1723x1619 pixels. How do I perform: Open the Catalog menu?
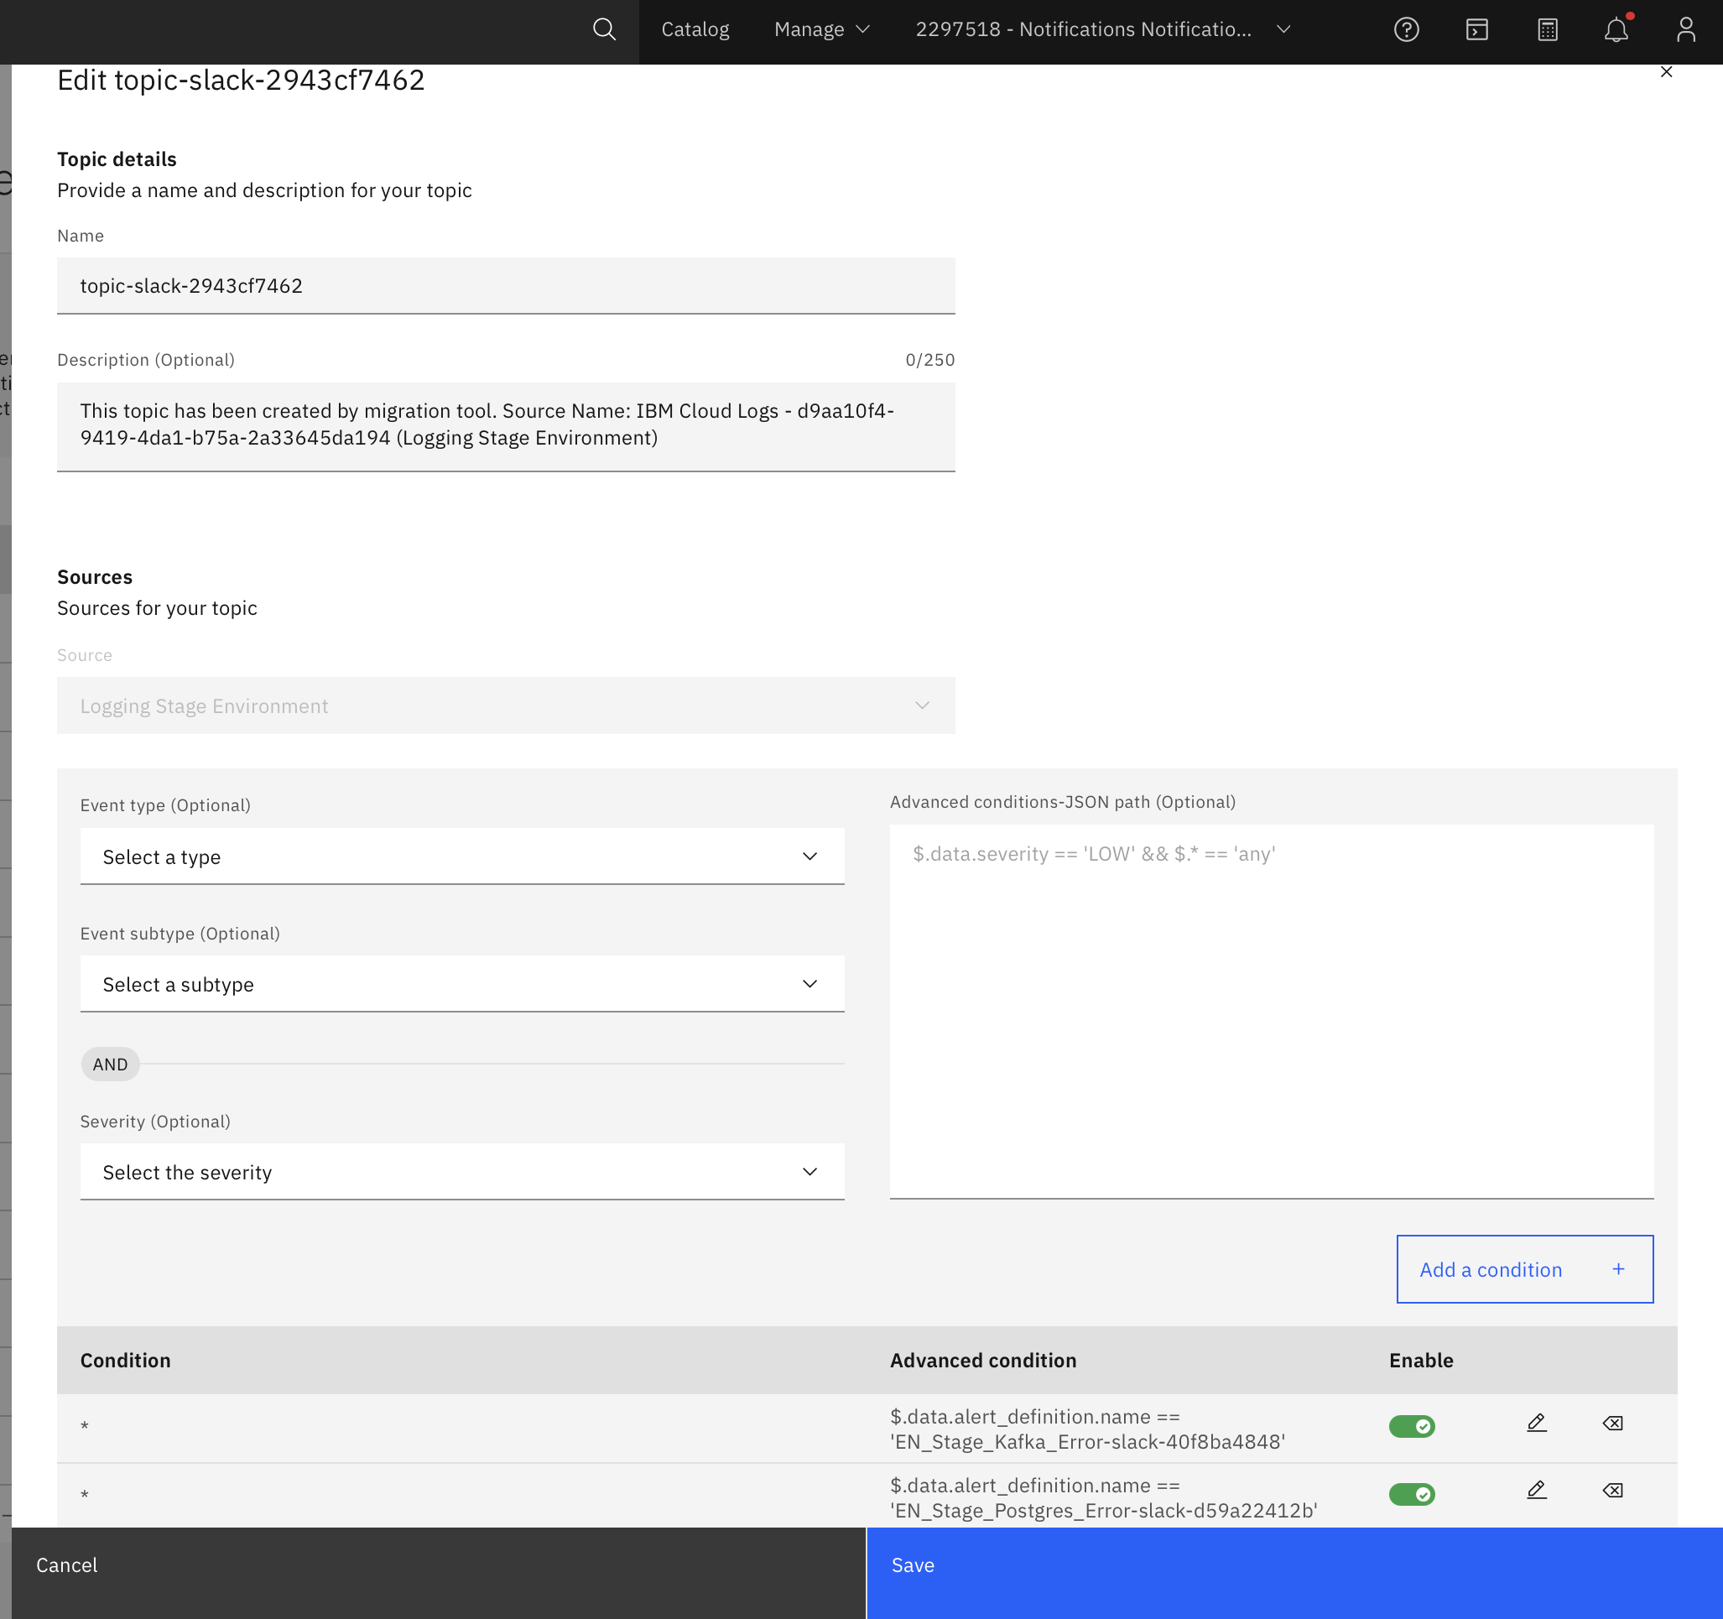[695, 29]
